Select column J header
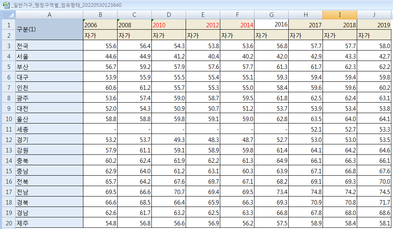 [x=374, y=15]
